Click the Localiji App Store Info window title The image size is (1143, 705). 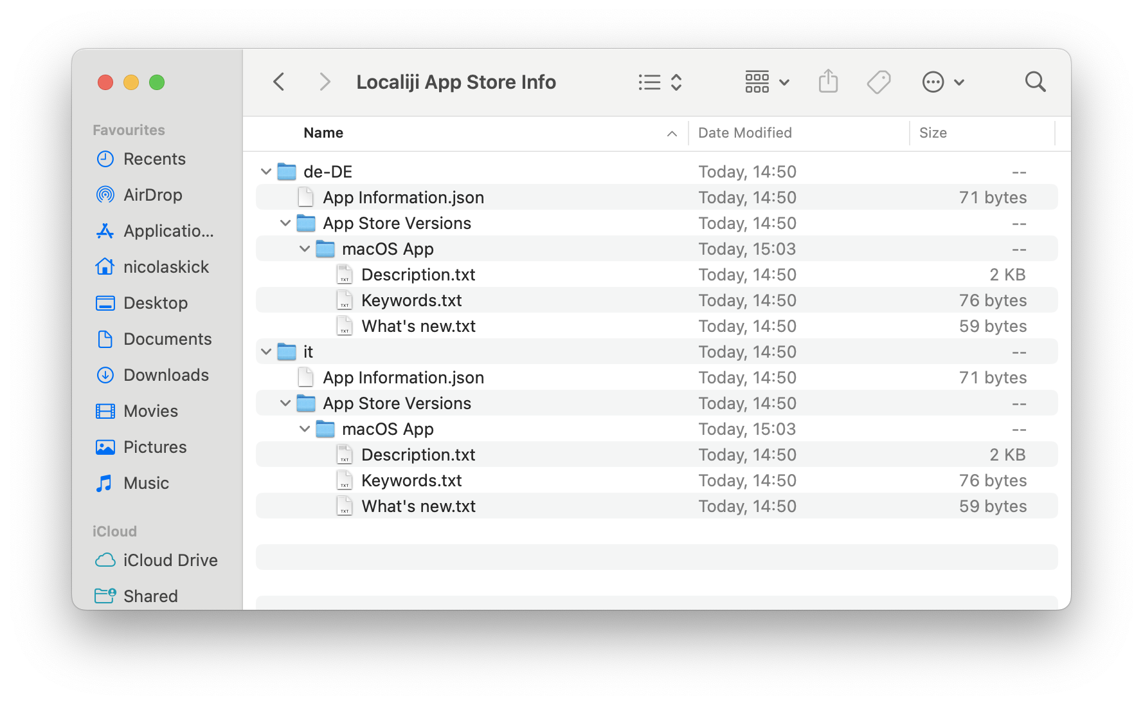456,82
